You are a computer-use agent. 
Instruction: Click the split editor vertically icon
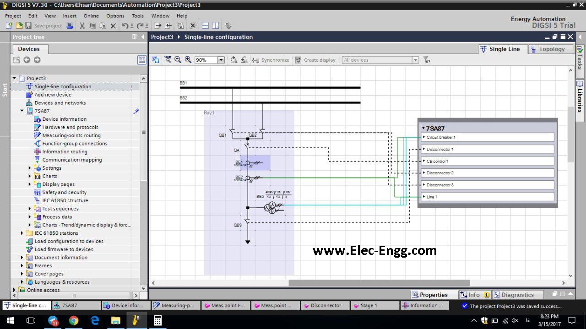pos(215,26)
